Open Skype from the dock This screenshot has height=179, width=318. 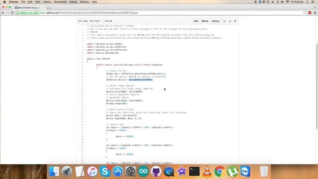105,171
